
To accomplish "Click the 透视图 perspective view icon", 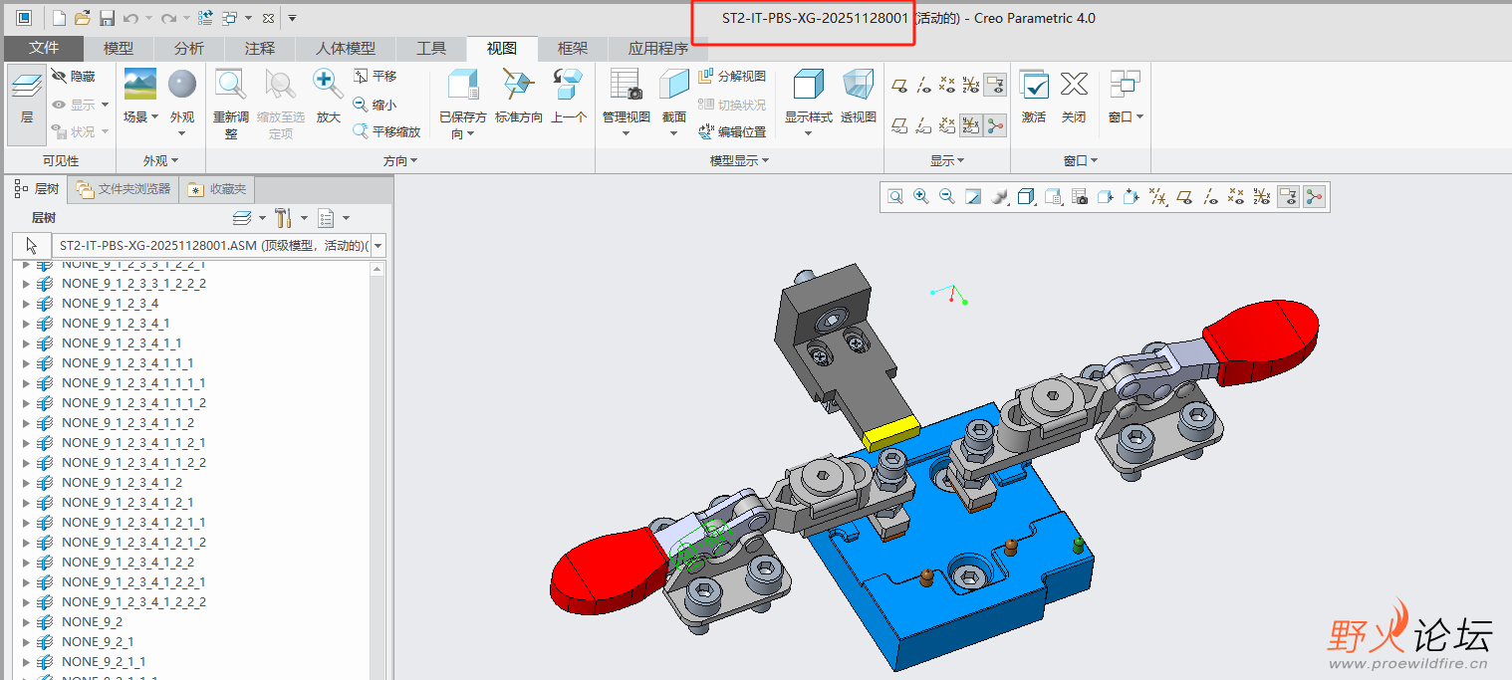I will [x=858, y=85].
